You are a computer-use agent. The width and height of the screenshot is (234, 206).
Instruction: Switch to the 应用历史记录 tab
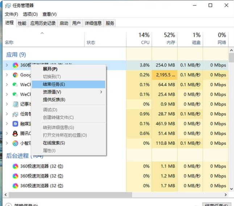pyautogui.click(x=43, y=23)
